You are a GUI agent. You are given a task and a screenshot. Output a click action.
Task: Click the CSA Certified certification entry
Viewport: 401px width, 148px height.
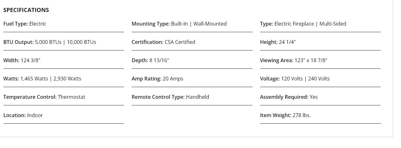tap(180, 42)
